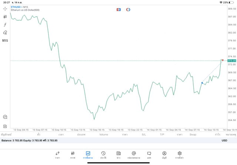Open the red-blue one-click trading icon
The width and height of the screenshot is (237, 165).
(118, 9)
